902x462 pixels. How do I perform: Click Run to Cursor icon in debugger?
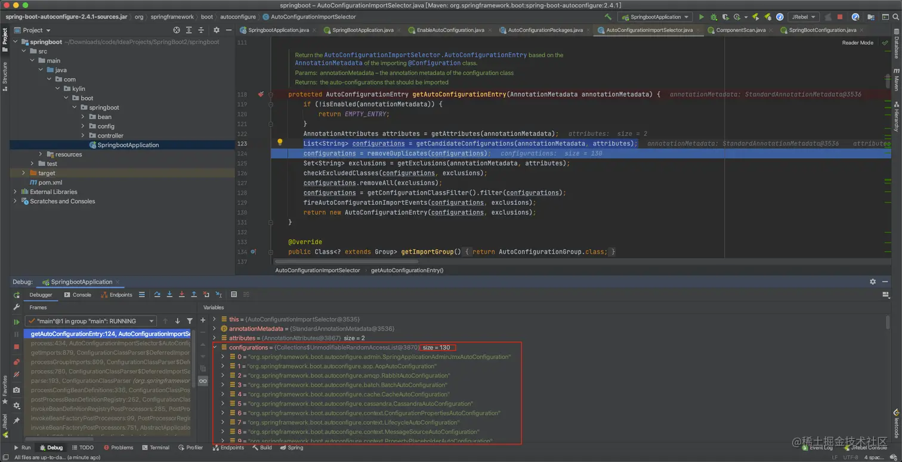coord(218,295)
